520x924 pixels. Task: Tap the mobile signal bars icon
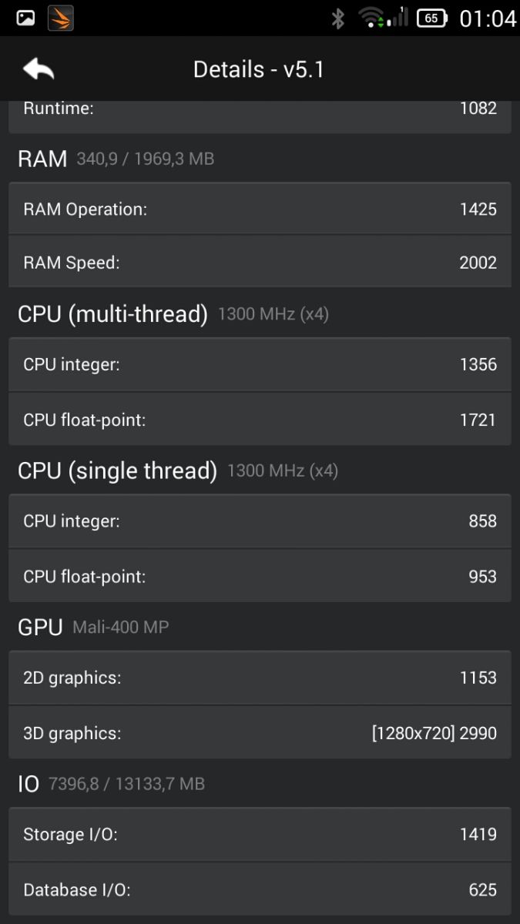(398, 17)
